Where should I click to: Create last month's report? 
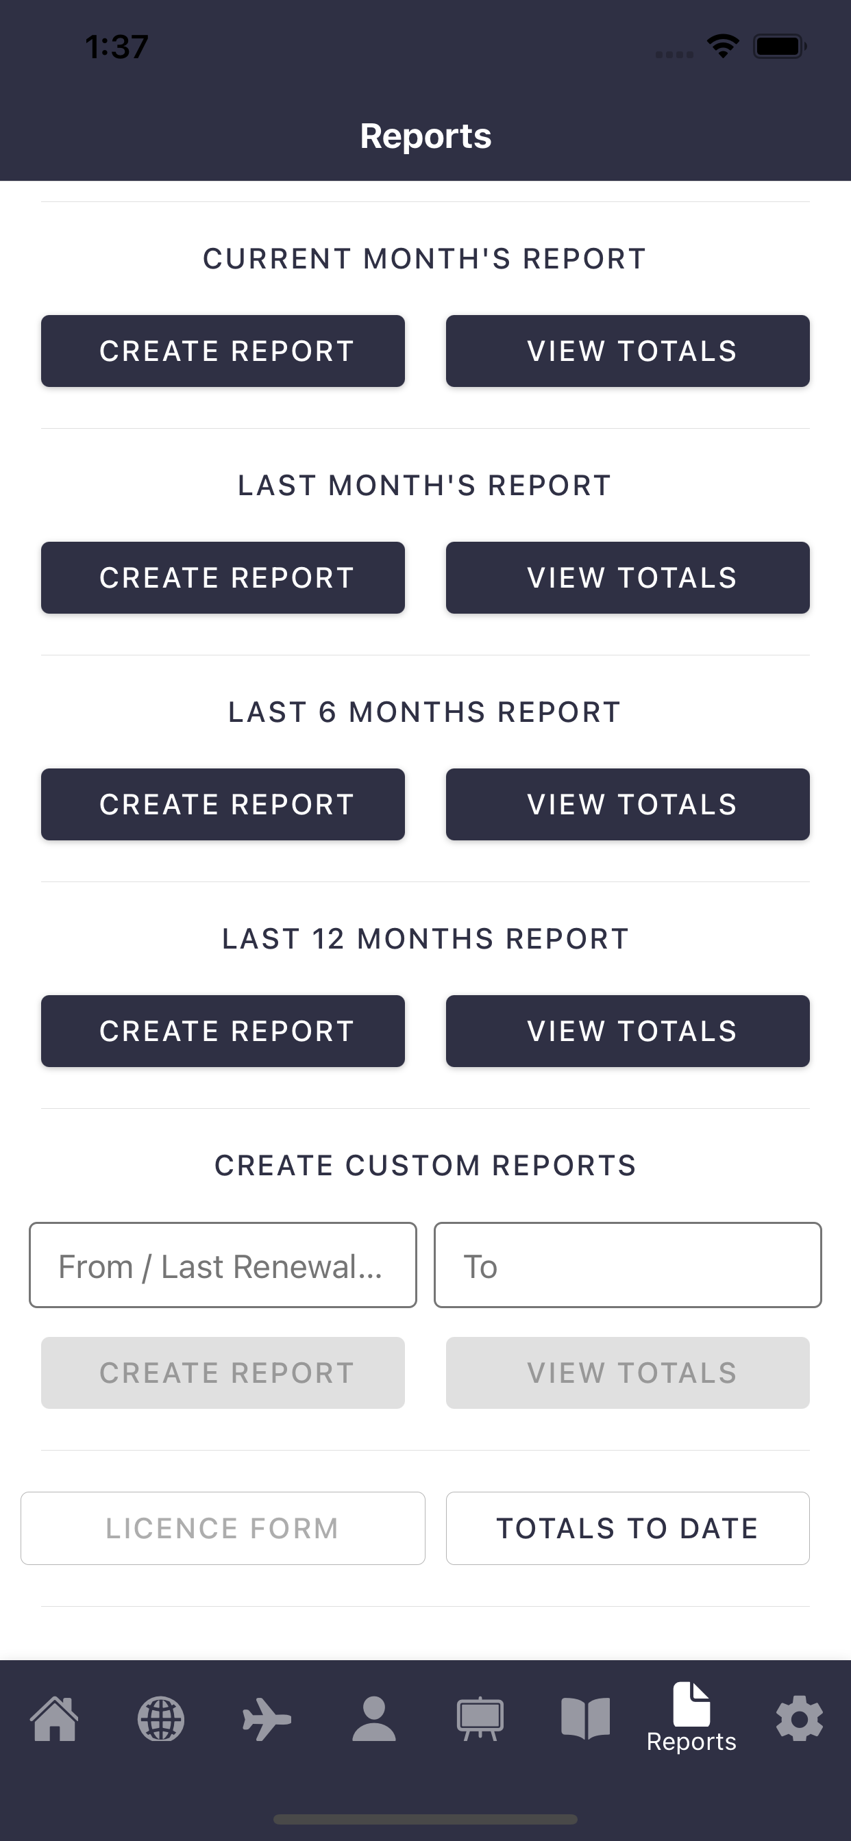223,577
